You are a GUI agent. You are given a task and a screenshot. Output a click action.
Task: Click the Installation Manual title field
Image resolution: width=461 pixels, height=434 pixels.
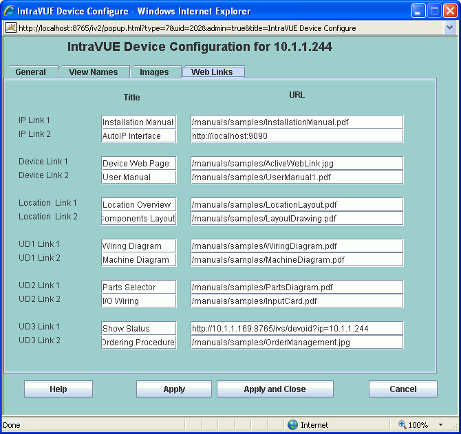[x=139, y=122]
